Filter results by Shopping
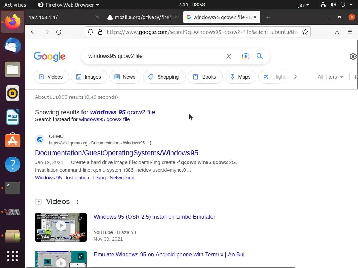Viewport: 358px width, 268px height. coord(164,77)
